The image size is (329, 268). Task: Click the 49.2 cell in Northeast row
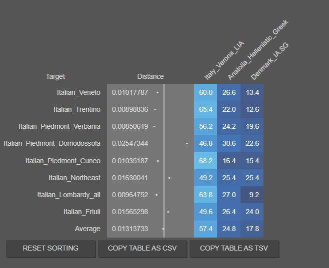tap(205, 178)
